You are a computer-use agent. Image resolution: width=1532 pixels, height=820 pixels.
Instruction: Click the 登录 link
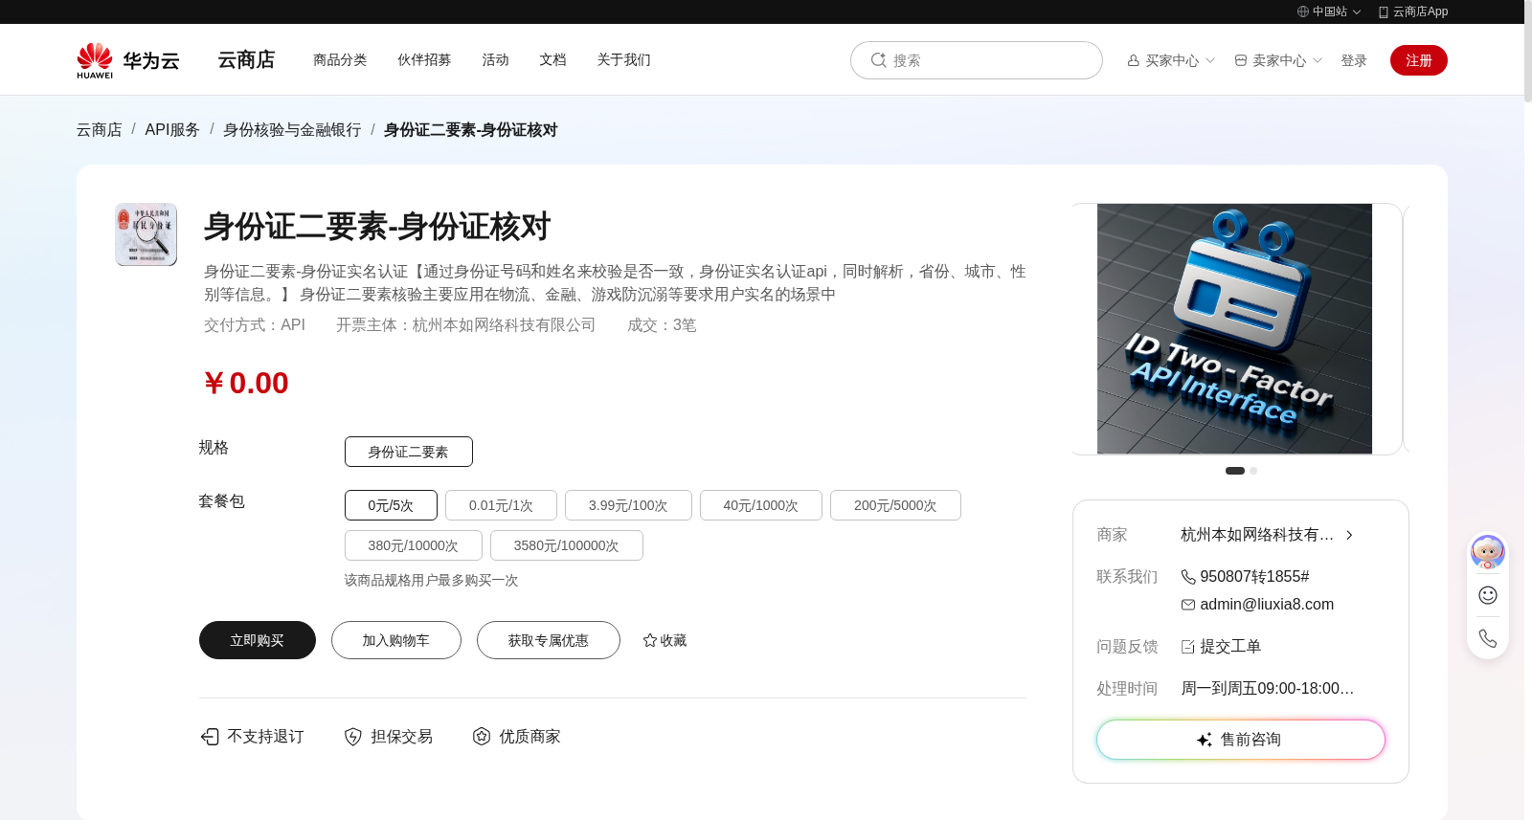point(1354,60)
